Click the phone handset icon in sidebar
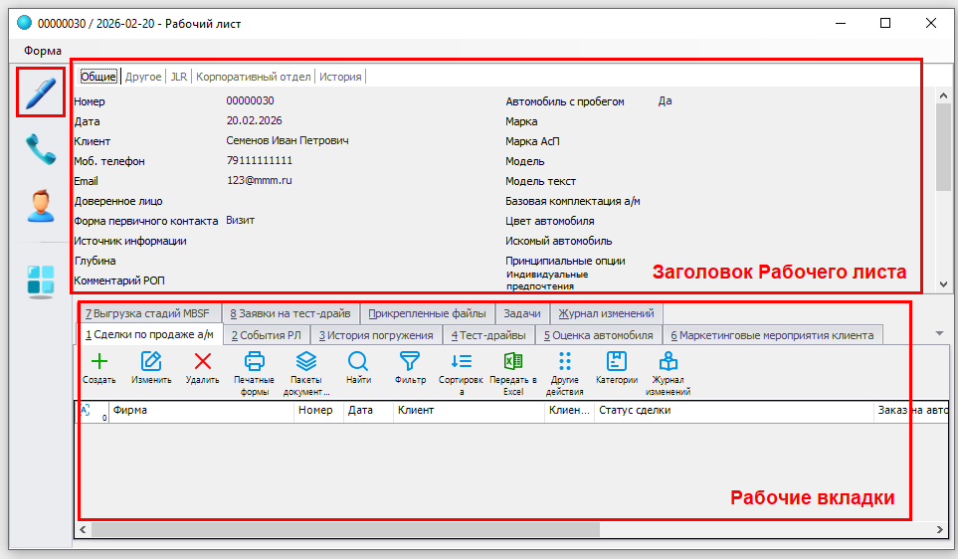Screen dimensions: 958x559 [x=41, y=149]
